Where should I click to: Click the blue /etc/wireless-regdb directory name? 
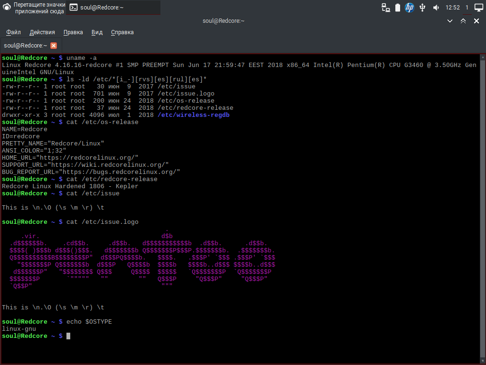194,115
